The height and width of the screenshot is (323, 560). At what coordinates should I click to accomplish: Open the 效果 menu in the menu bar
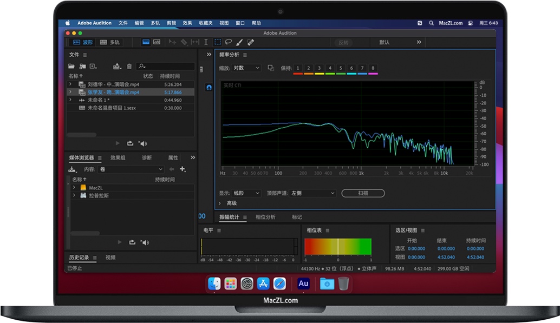[186, 23]
